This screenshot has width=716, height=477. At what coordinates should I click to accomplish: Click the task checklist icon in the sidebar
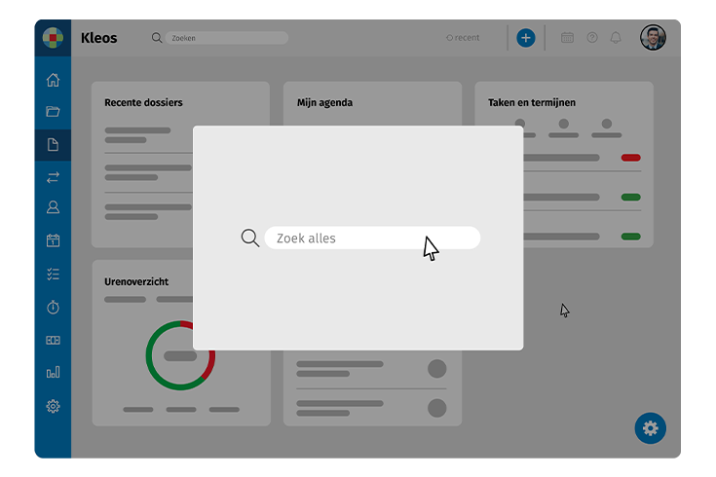pos(53,274)
